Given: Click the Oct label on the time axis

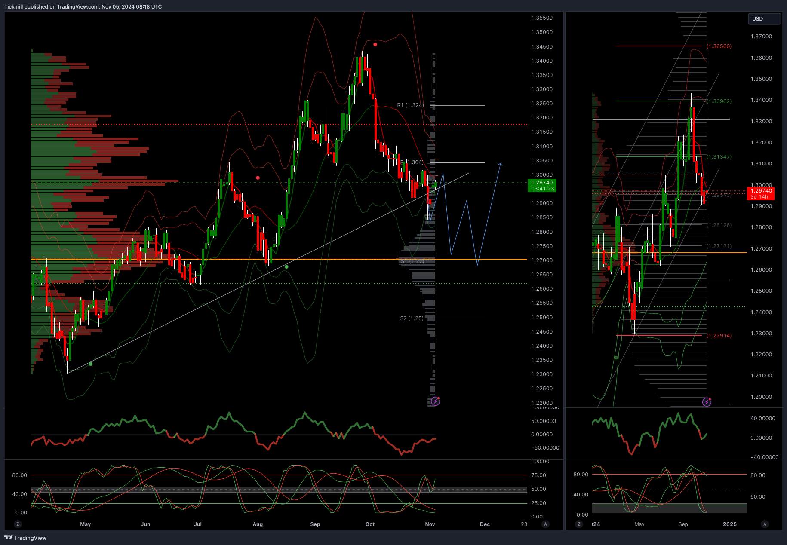Looking at the screenshot, I should pyautogui.click(x=370, y=524).
